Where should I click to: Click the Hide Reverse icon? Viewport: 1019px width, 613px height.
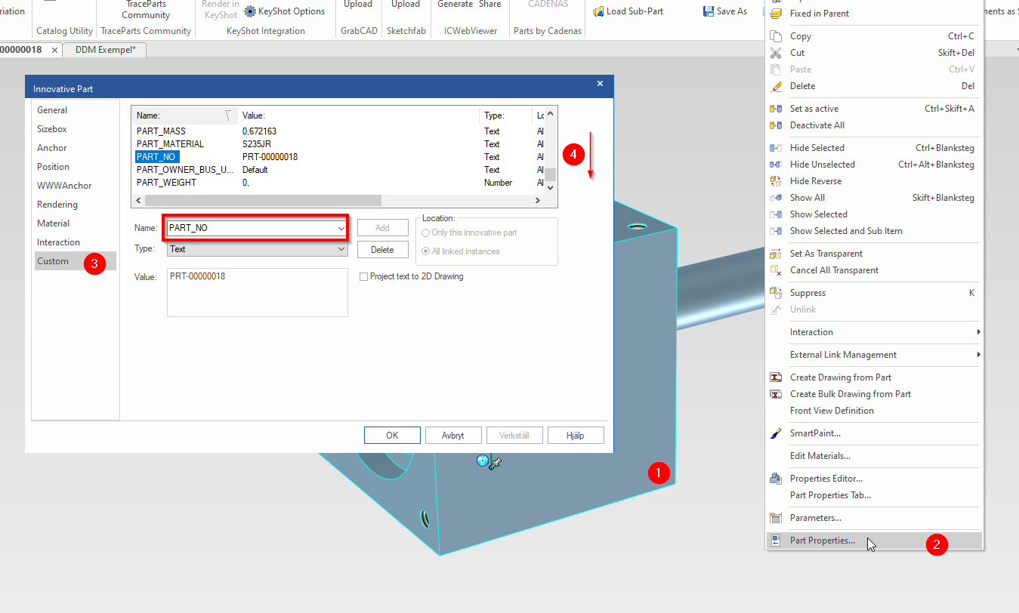(776, 181)
